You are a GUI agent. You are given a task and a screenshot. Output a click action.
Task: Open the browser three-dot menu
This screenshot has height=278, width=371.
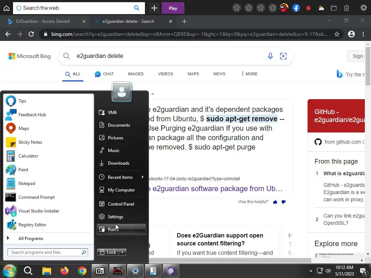(363, 34)
